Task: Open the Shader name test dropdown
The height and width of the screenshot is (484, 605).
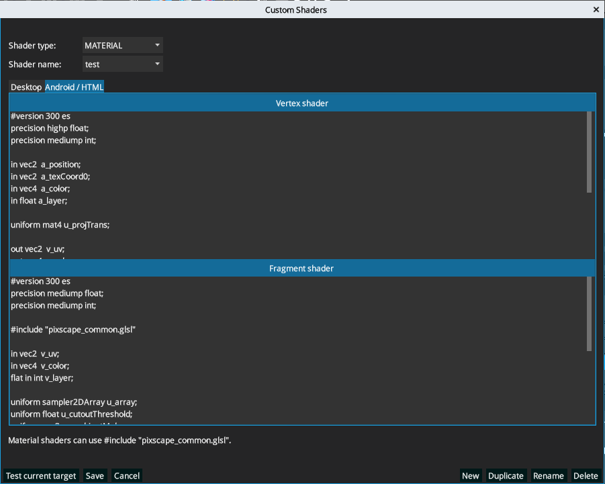Action: click(x=123, y=64)
